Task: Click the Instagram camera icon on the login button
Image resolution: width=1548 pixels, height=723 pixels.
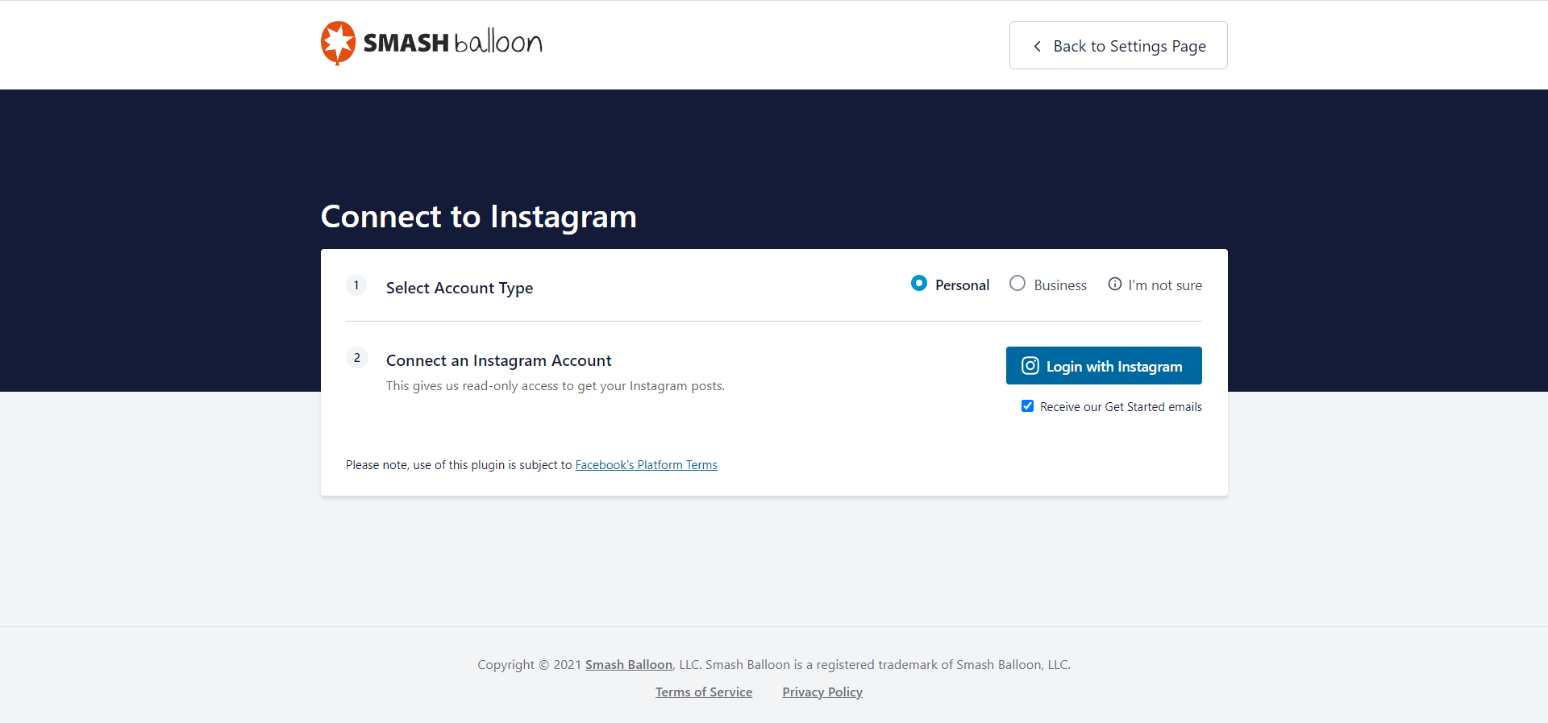Action: click(x=1030, y=366)
